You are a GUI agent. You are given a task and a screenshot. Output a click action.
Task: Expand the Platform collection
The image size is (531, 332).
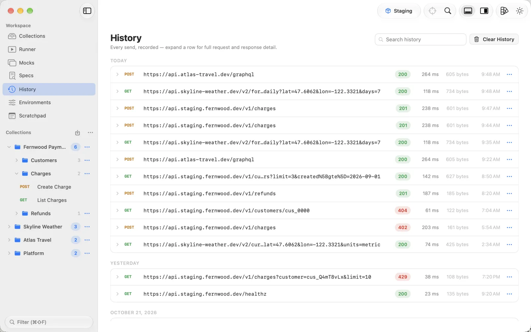pyautogui.click(x=9, y=253)
